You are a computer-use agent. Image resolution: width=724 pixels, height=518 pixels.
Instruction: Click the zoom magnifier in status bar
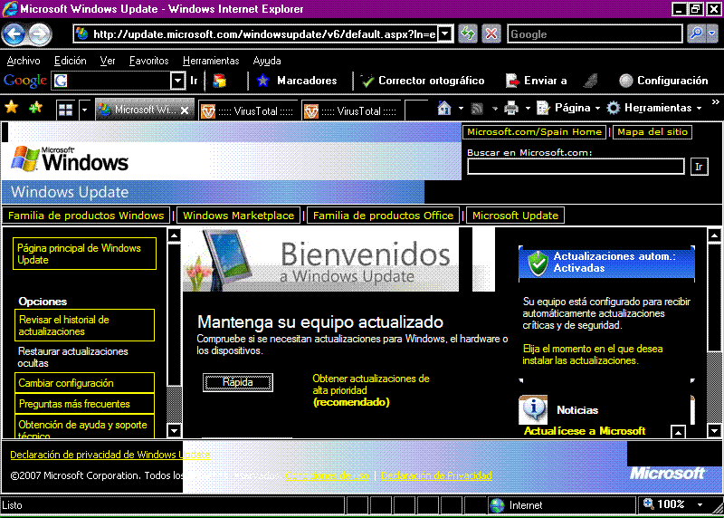tap(648, 504)
